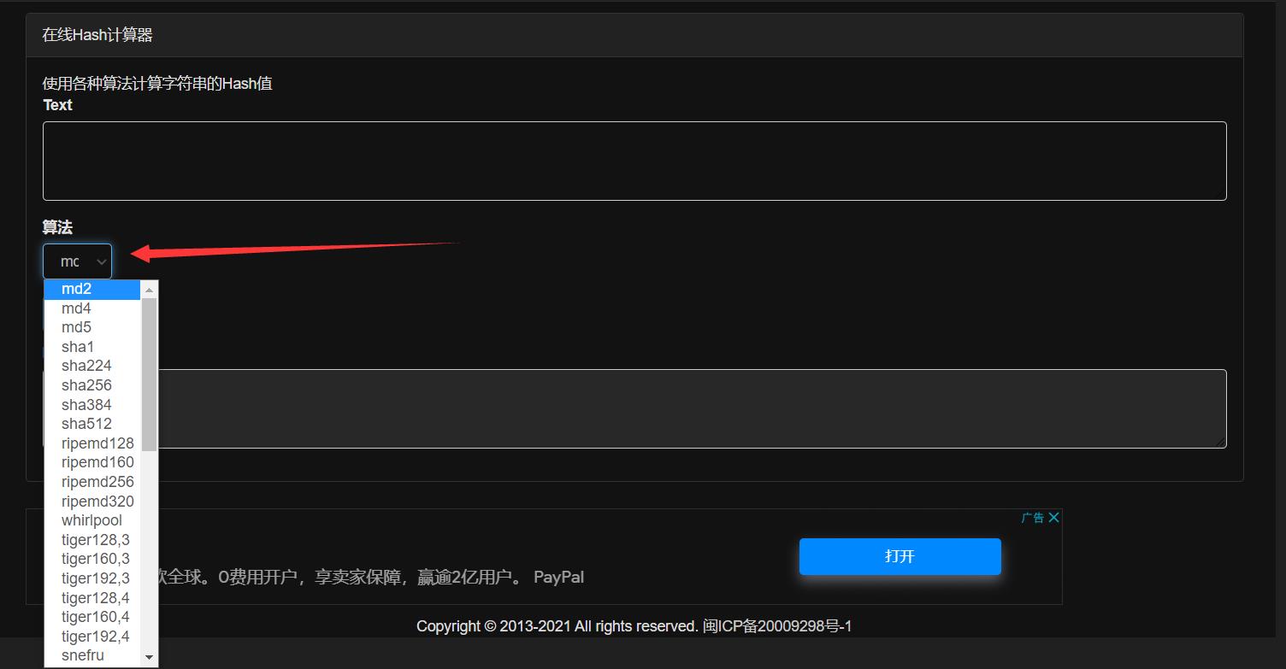The image size is (1286, 669).
Task: Click the 在线Hash计算器 panel title
Action: pos(97,35)
